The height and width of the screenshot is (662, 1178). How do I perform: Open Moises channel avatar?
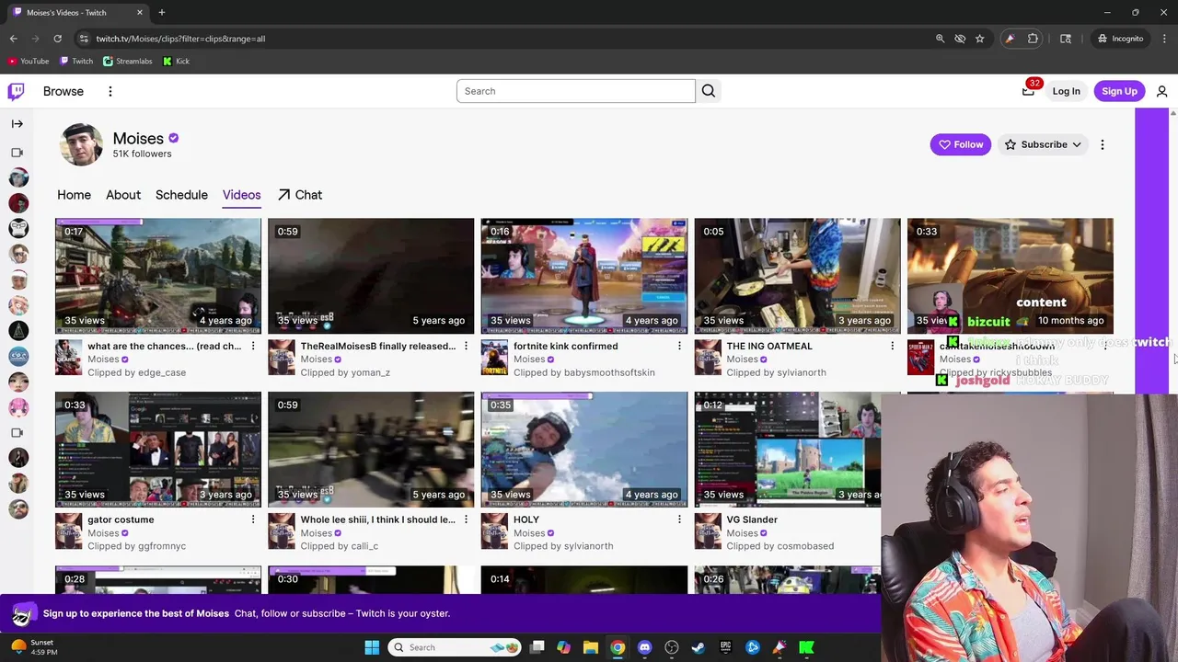pyautogui.click(x=81, y=144)
